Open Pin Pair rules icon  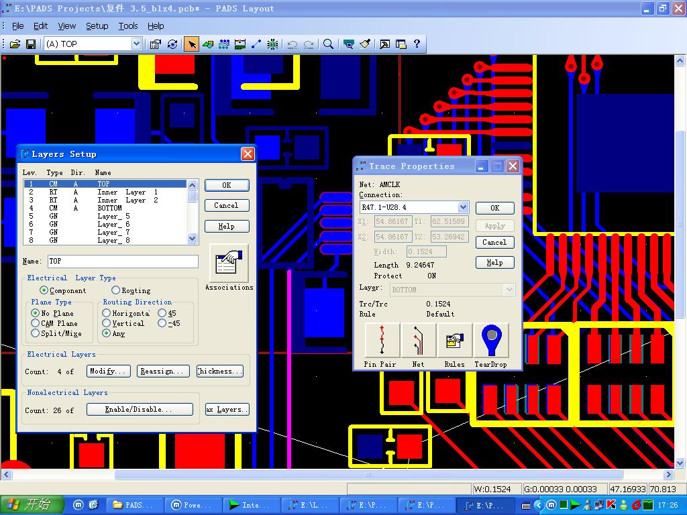(382, 341)
